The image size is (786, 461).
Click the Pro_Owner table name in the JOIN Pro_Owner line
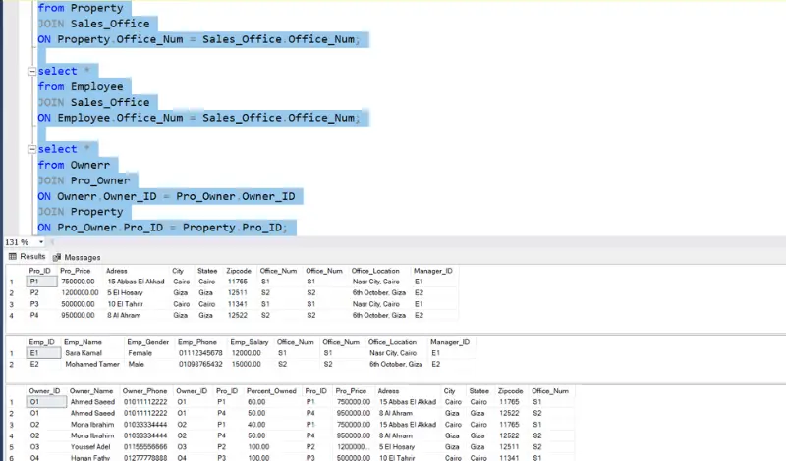[x=100, y=180]
